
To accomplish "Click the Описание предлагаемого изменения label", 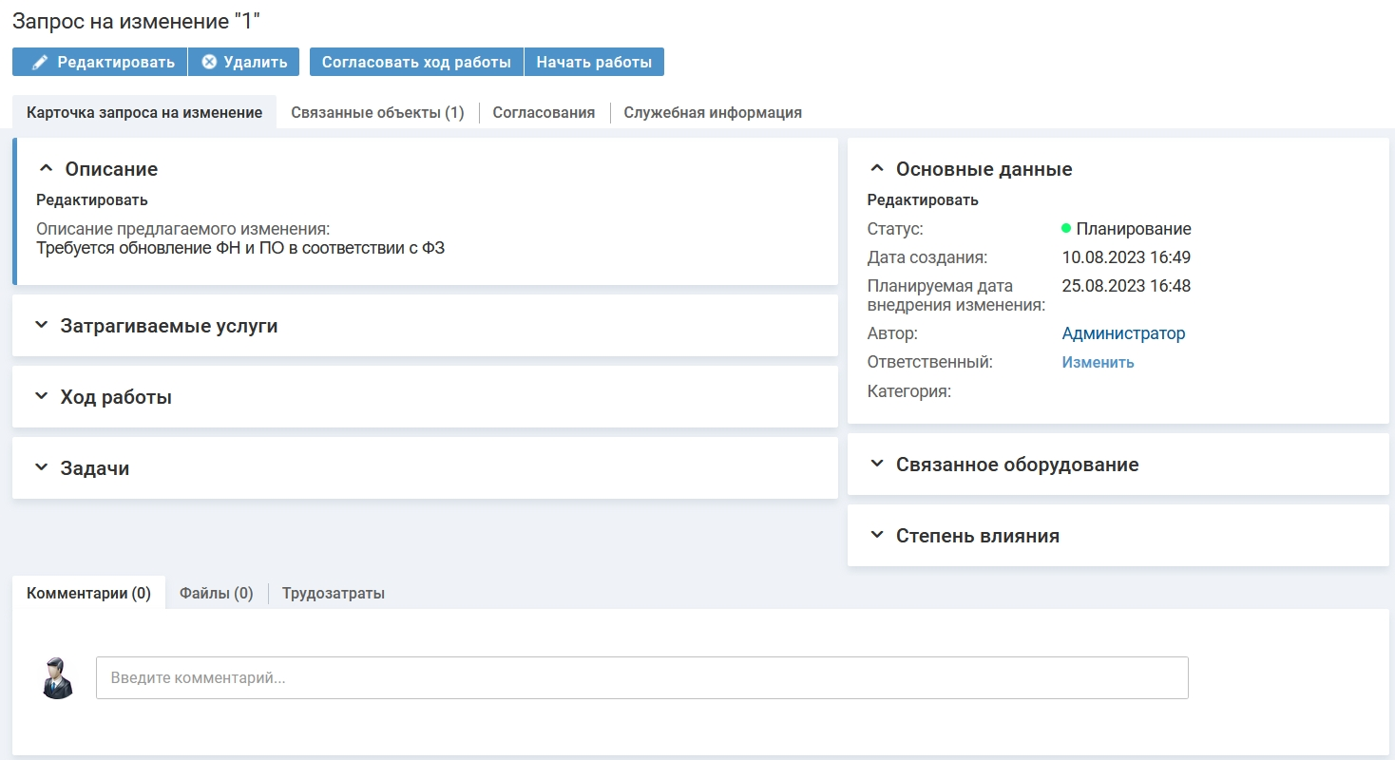I will (183, 229).
